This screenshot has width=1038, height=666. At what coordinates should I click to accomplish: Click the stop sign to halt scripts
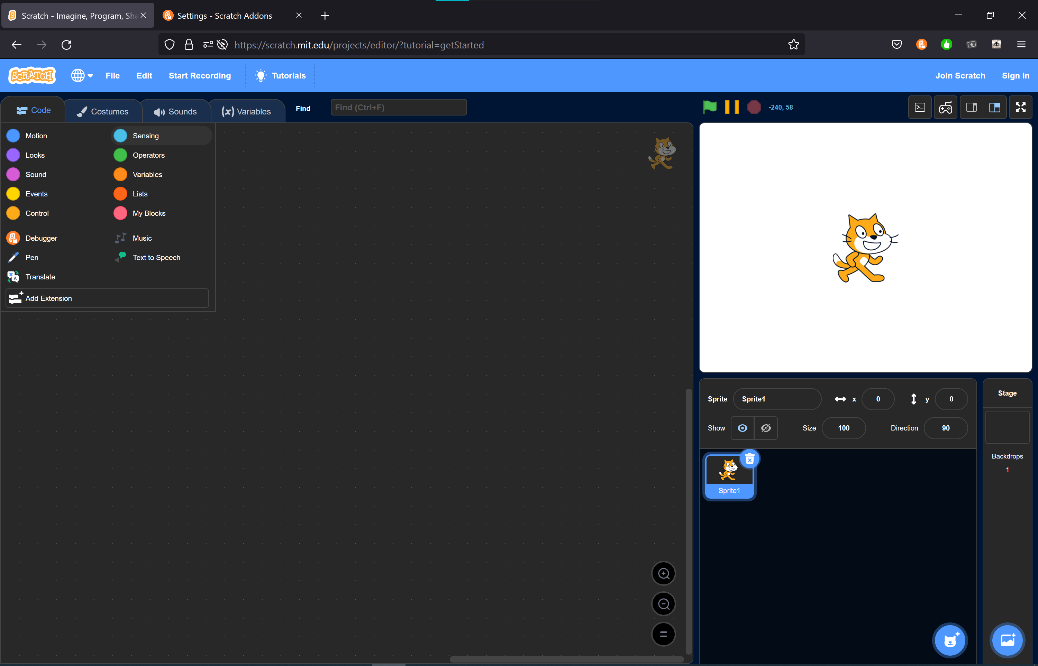click(754, 107)
